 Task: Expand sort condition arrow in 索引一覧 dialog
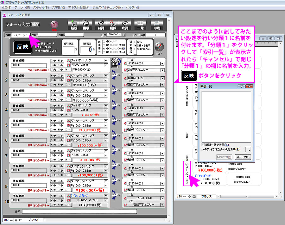pos(249,150)
